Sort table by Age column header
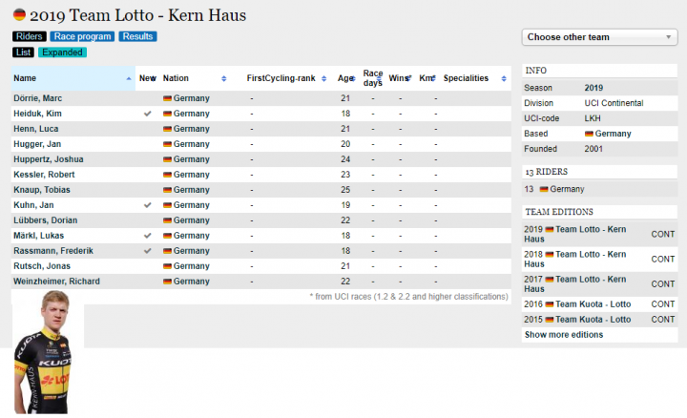 click(345, 78)
